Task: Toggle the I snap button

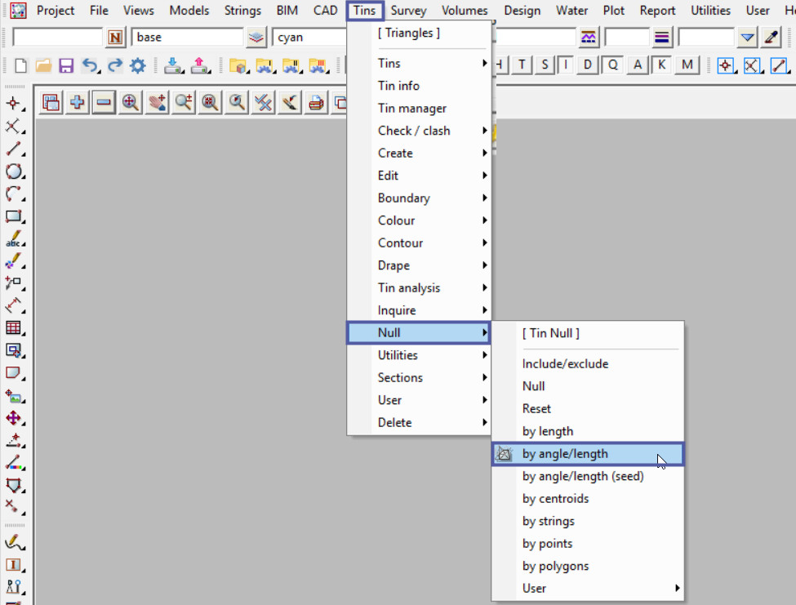Action: click(x=565, y=65)
